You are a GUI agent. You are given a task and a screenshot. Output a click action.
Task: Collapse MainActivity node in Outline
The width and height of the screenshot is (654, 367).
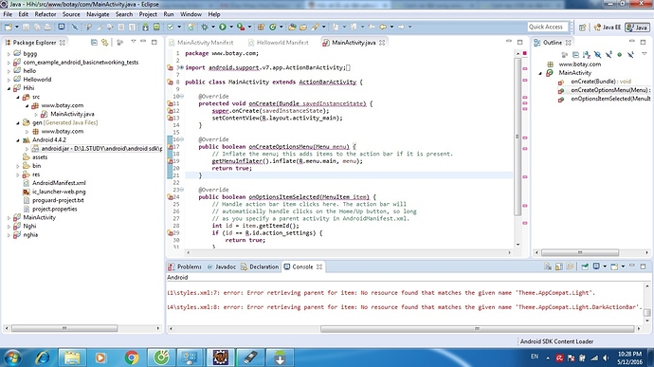pyautogui.click(x=540, y=73)
